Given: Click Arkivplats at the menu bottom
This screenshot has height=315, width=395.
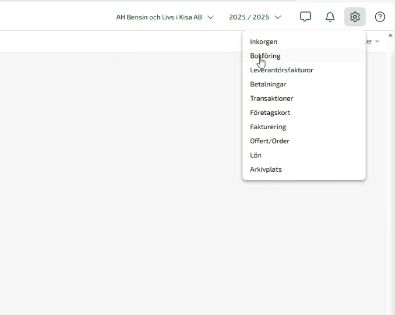Looking at the screenshot, I should click(266, 169).
